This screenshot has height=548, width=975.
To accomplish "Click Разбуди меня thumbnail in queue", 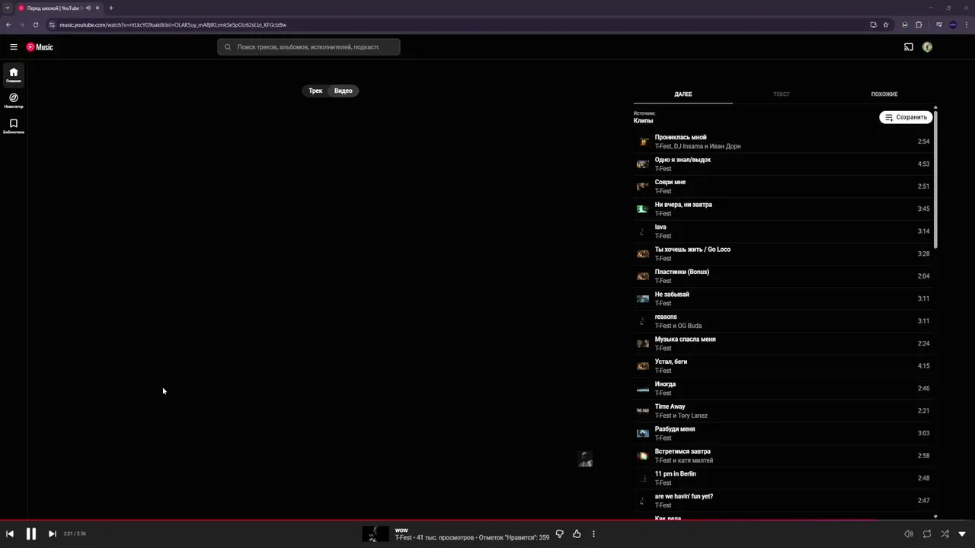I will pyautogui.click(x=643, y=433).
